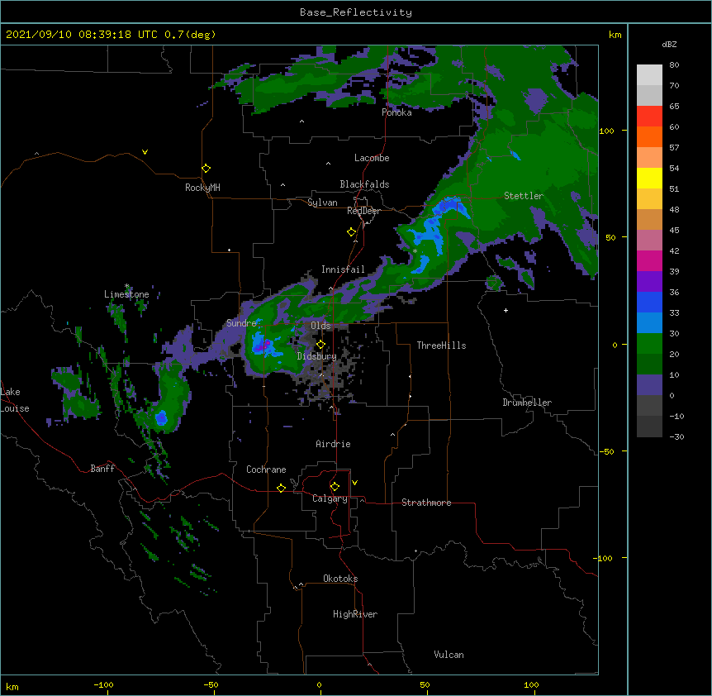Screen dimensions: 712x696
Task: Click the yellow v marker northeast of Calgary
Action: (x=354, y=483)
